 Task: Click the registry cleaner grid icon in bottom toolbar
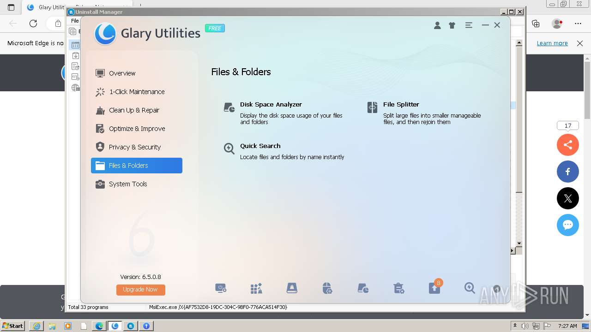256,289
